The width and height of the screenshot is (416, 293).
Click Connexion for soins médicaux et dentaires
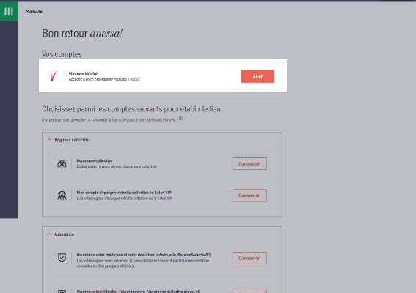[249, 258]
